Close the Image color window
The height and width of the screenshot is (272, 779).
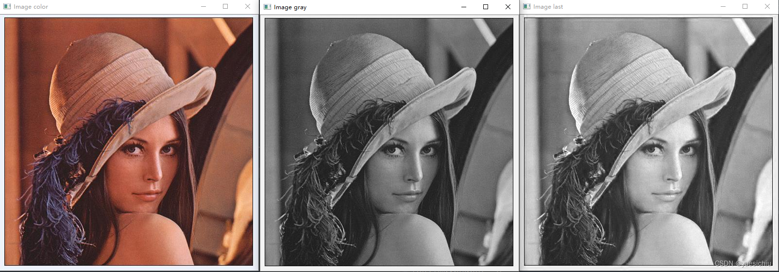pos(248,6)
